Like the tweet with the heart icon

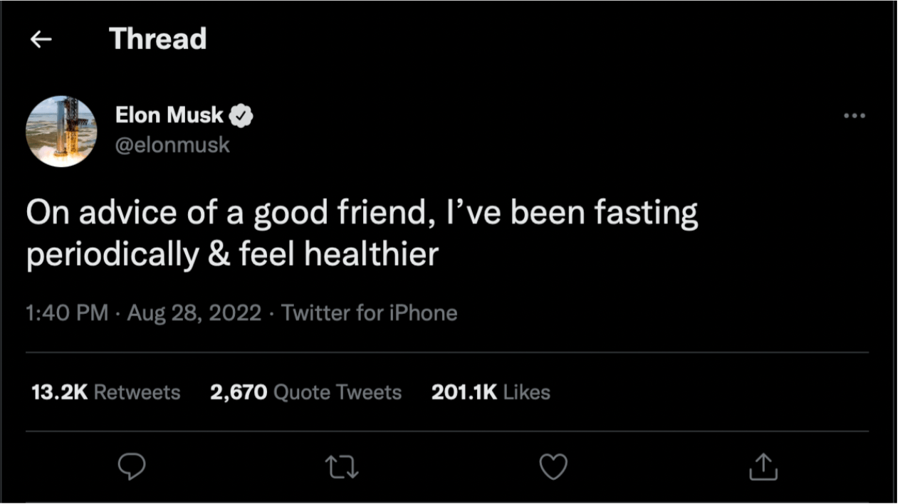click(x=553, y=467)
